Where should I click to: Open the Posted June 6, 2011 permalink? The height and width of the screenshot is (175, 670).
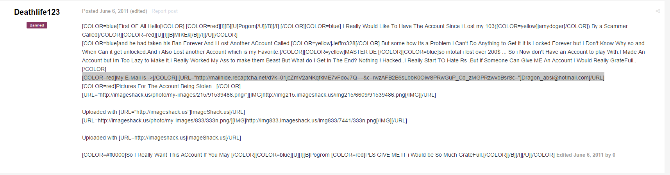pyautogui.click(x=105, y=11)
